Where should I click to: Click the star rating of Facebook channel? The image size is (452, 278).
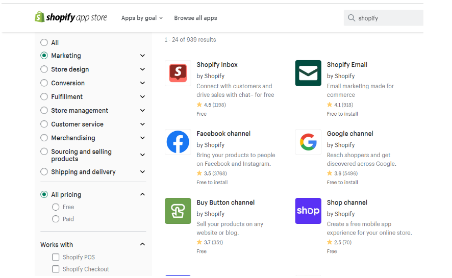[212, 173]
